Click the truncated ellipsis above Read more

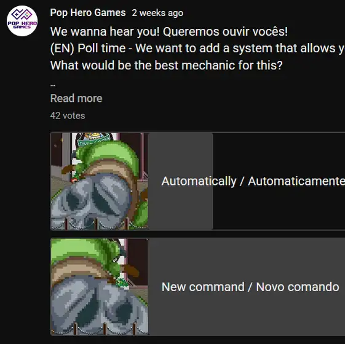pyautogui.click(x=53, y=85)
